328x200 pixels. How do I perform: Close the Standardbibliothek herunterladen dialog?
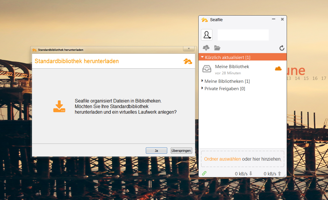[x=189, y=48]
